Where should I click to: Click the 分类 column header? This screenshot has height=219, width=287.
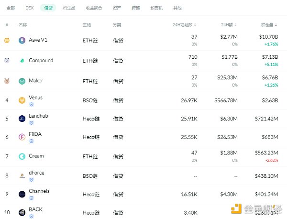117,25
